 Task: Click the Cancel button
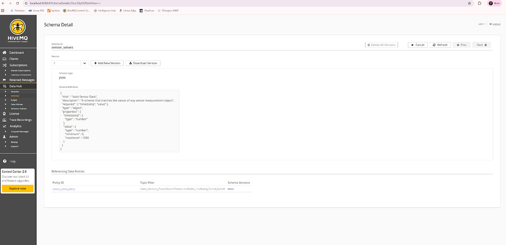[418, 45]
